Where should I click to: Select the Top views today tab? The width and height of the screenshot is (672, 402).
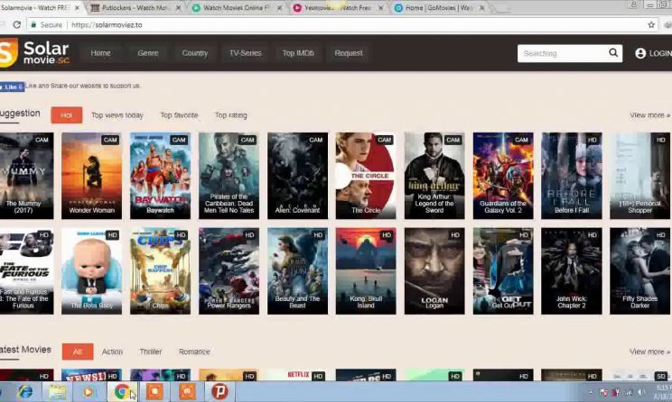click(117, 115)
